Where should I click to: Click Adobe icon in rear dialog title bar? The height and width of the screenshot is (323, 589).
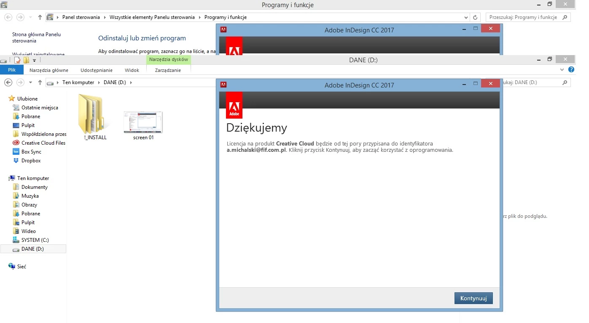[x=223, y=29]
